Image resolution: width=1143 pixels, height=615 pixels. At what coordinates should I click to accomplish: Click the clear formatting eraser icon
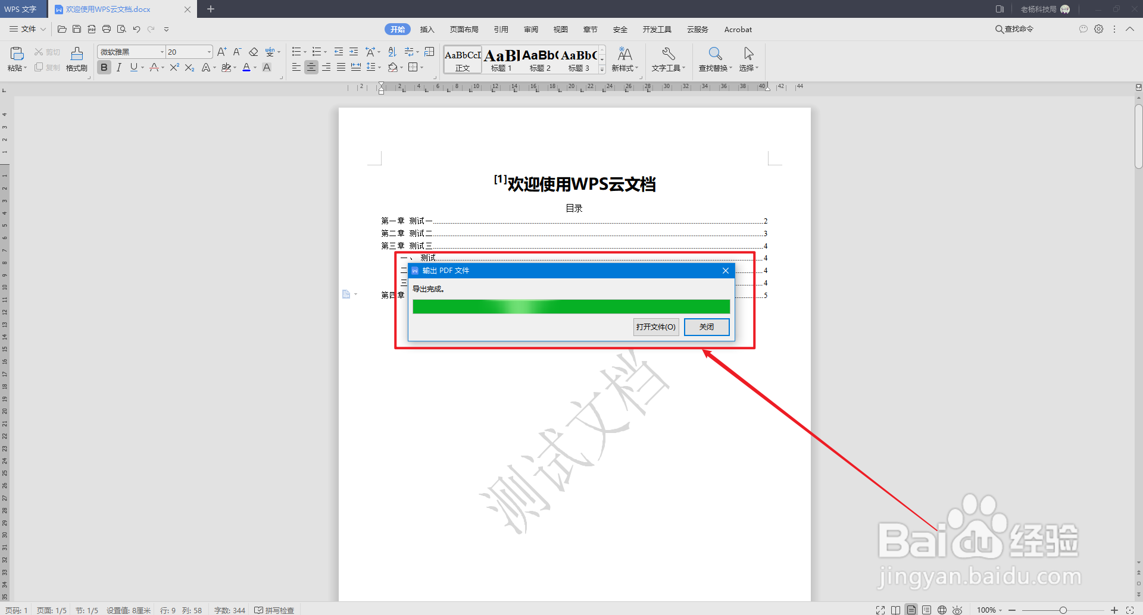pos(253,51)
